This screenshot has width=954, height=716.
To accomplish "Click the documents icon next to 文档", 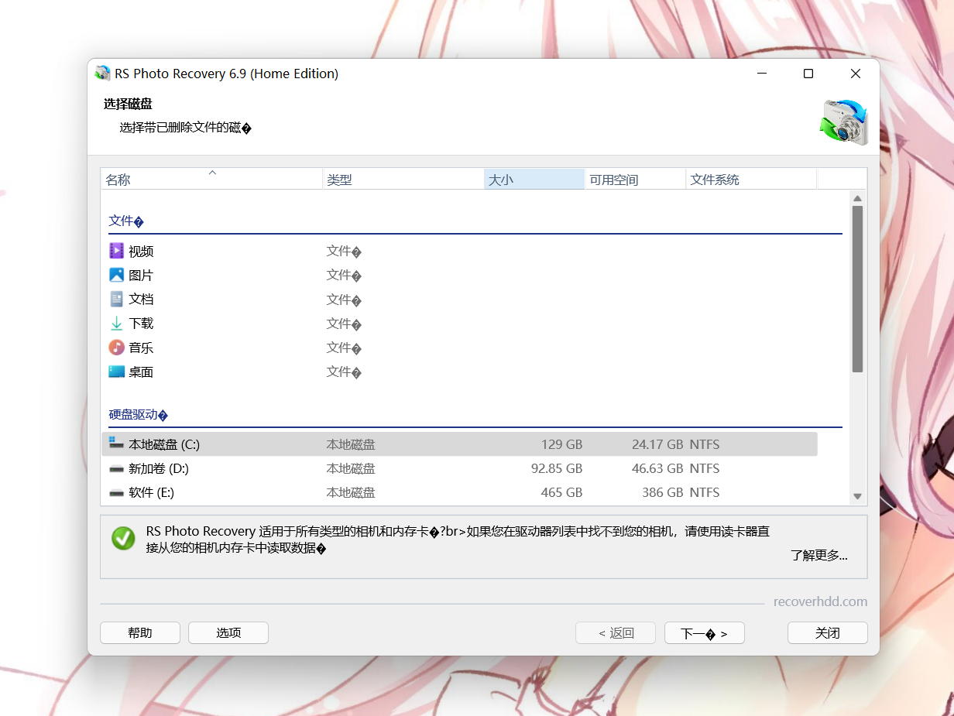I will tap(116, 299).
